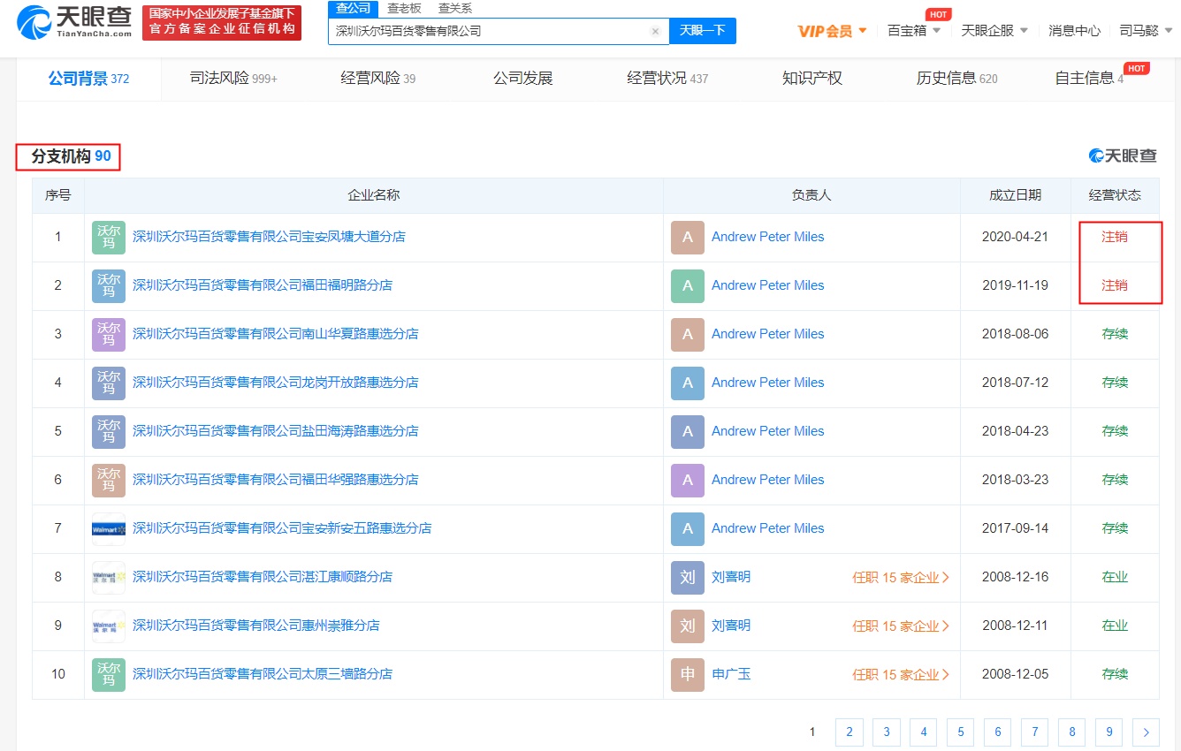Select 在业 status in row 8
Viewport: 1181px width, 751px height.
click(x=1115, y=577)
